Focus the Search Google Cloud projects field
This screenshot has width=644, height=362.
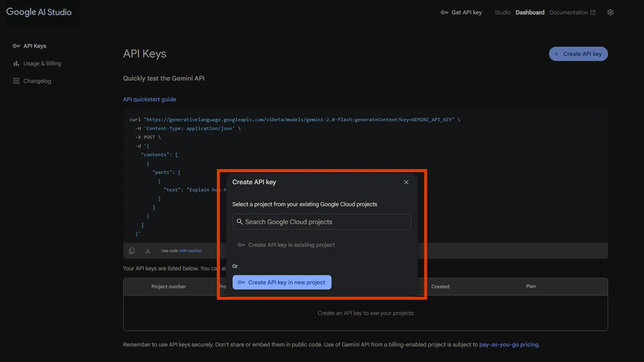pyautogui.click(x=322, y=222)
